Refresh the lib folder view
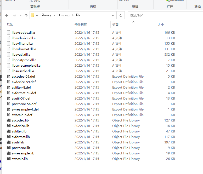The width and height of the screenshot is (203, 174). (x=121, y=15)
